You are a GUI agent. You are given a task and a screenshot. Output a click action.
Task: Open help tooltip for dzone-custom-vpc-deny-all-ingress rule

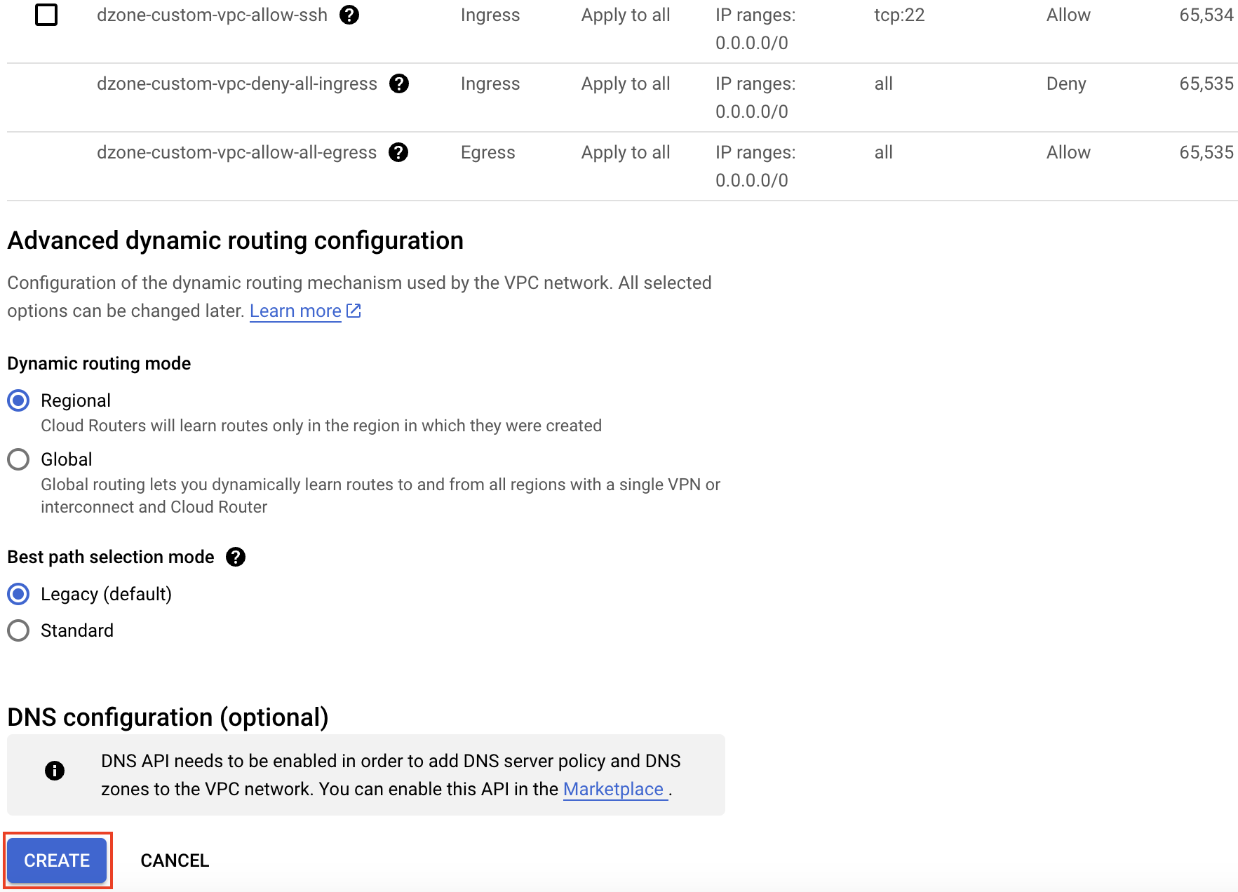click(x=400, y=83)
